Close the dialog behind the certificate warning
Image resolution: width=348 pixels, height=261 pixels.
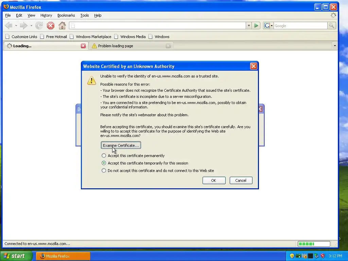coord(261,109)
